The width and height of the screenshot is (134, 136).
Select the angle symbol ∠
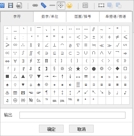(x=46, y=45)
